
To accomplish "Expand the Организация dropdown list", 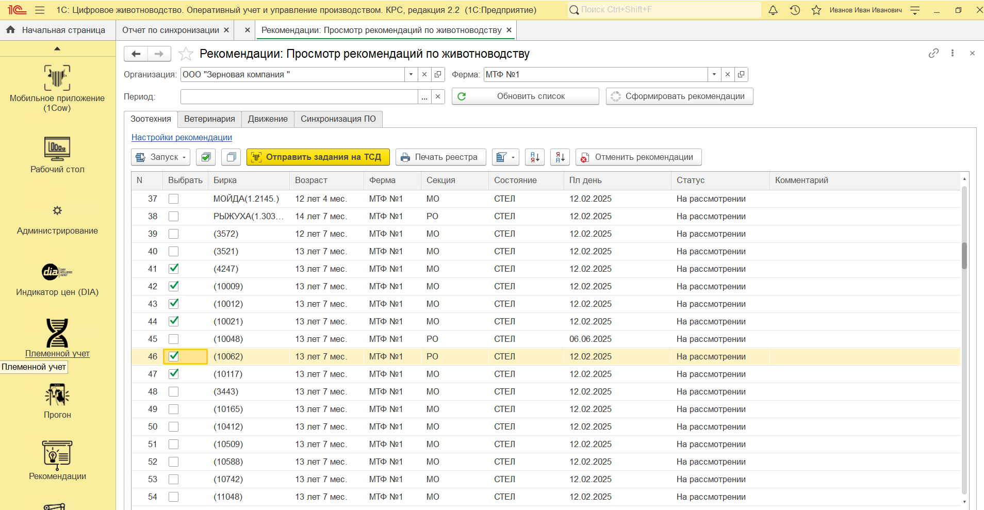I will point(411,74).
